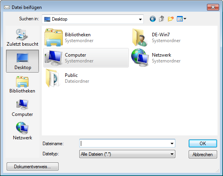This screenshot has width=223, height=176.
Task: Go back with the blue arrow icon
Action: tap(153, 19)
